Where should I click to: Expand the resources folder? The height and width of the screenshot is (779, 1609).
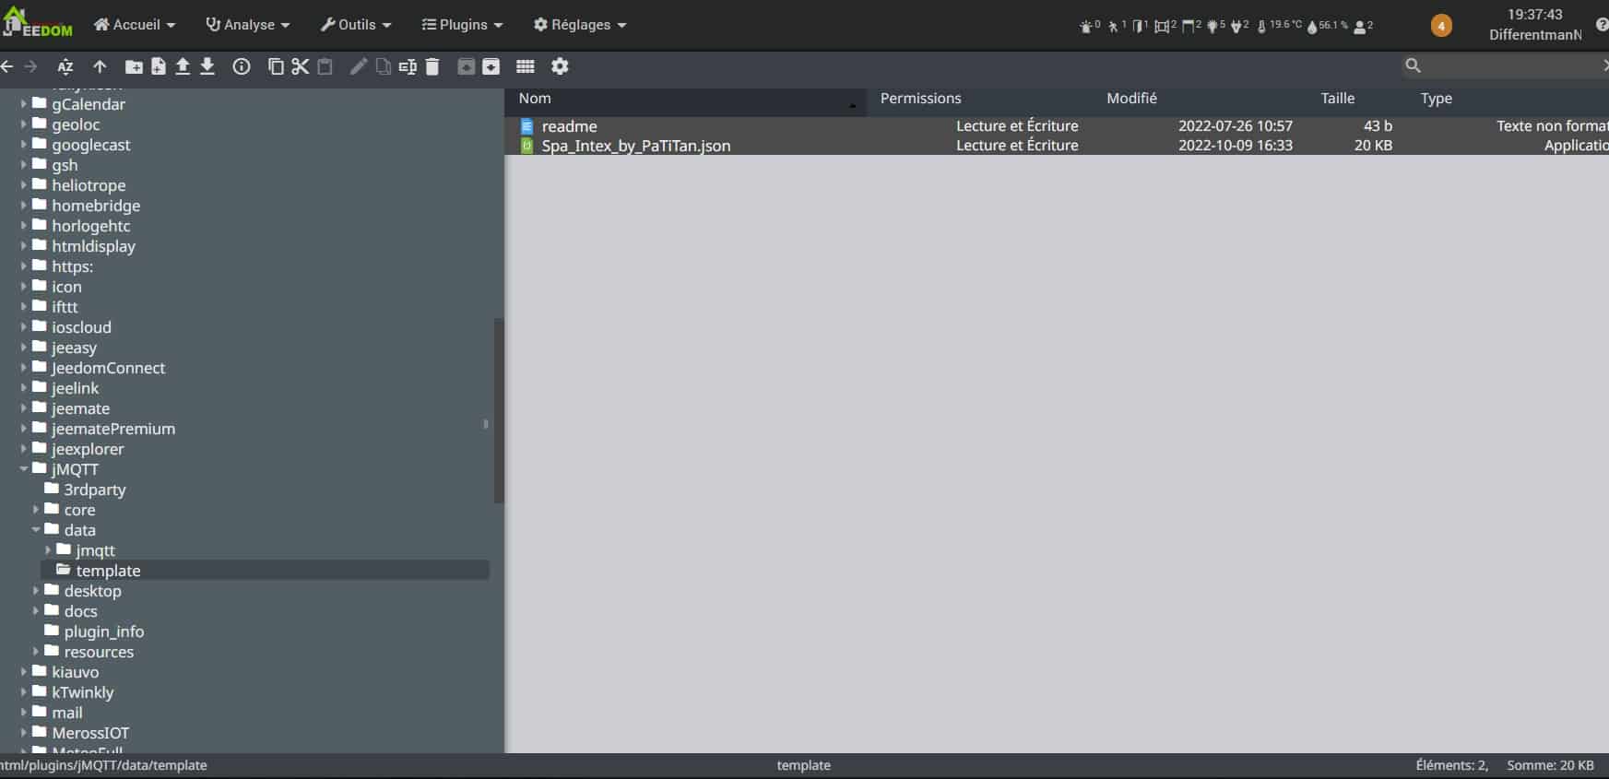pyautogui.click(x=36, y=651)
